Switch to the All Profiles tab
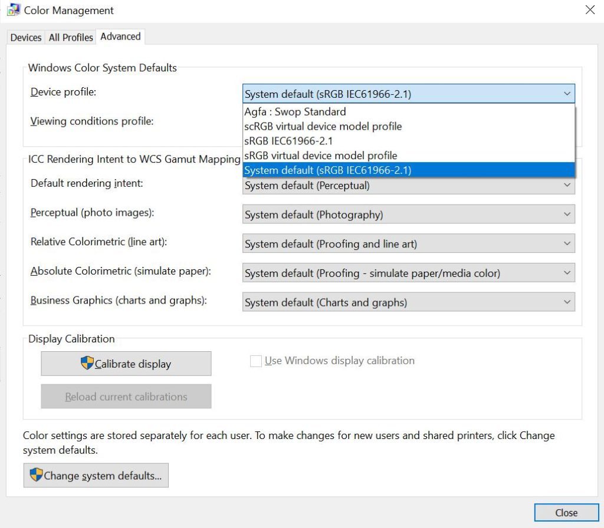The height and width of the screenshot is (528, 604). (71, 37)
